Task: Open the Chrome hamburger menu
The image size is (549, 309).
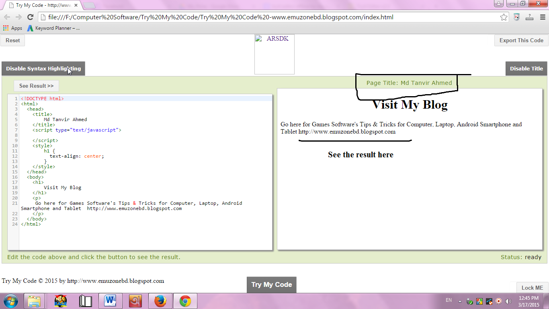Action: (542, 17)
